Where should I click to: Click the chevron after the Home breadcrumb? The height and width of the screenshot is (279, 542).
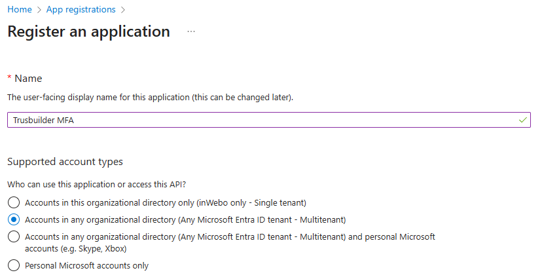39,10
